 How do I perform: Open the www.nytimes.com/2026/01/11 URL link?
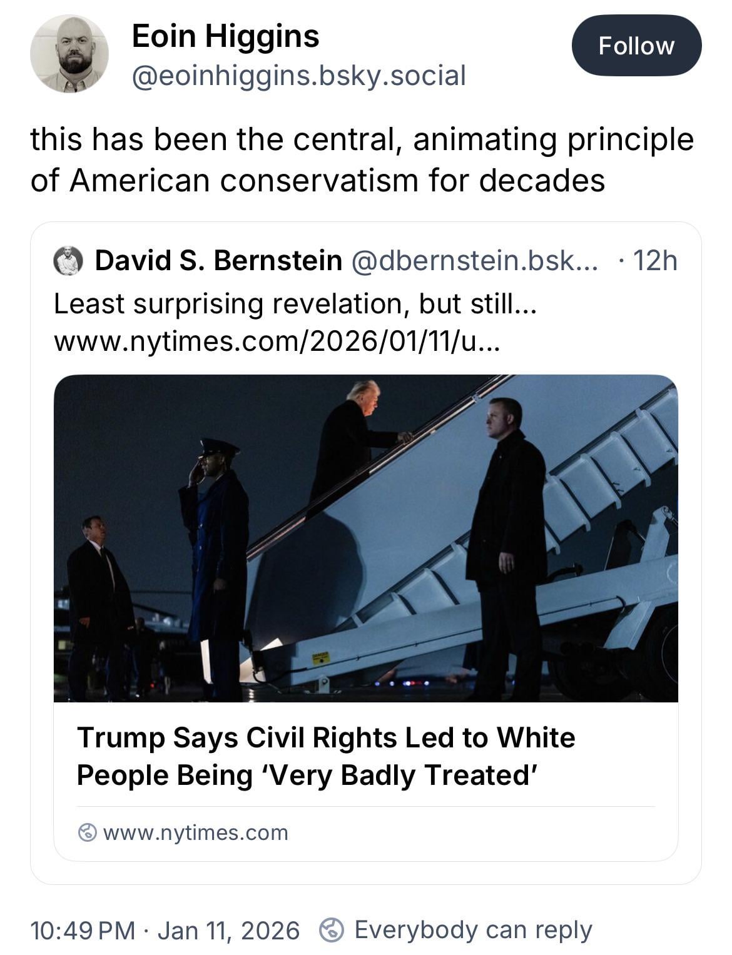coord(277,341)
